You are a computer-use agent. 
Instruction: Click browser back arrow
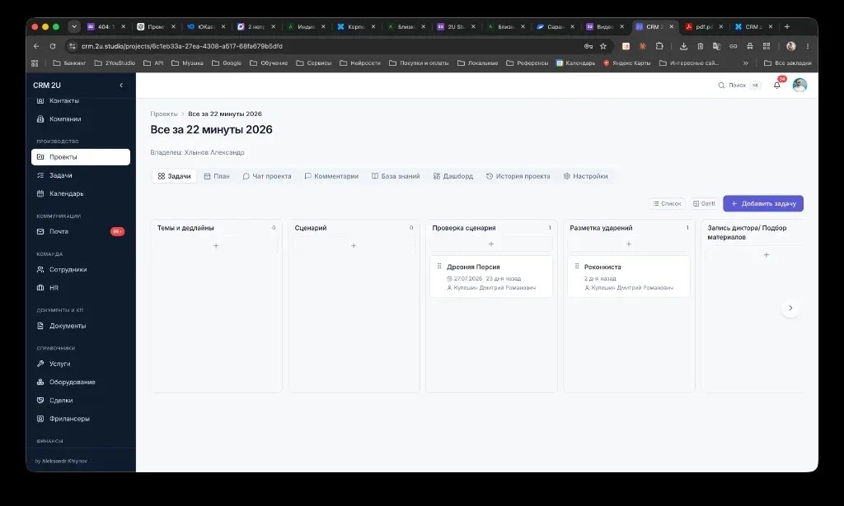[36, 46]
